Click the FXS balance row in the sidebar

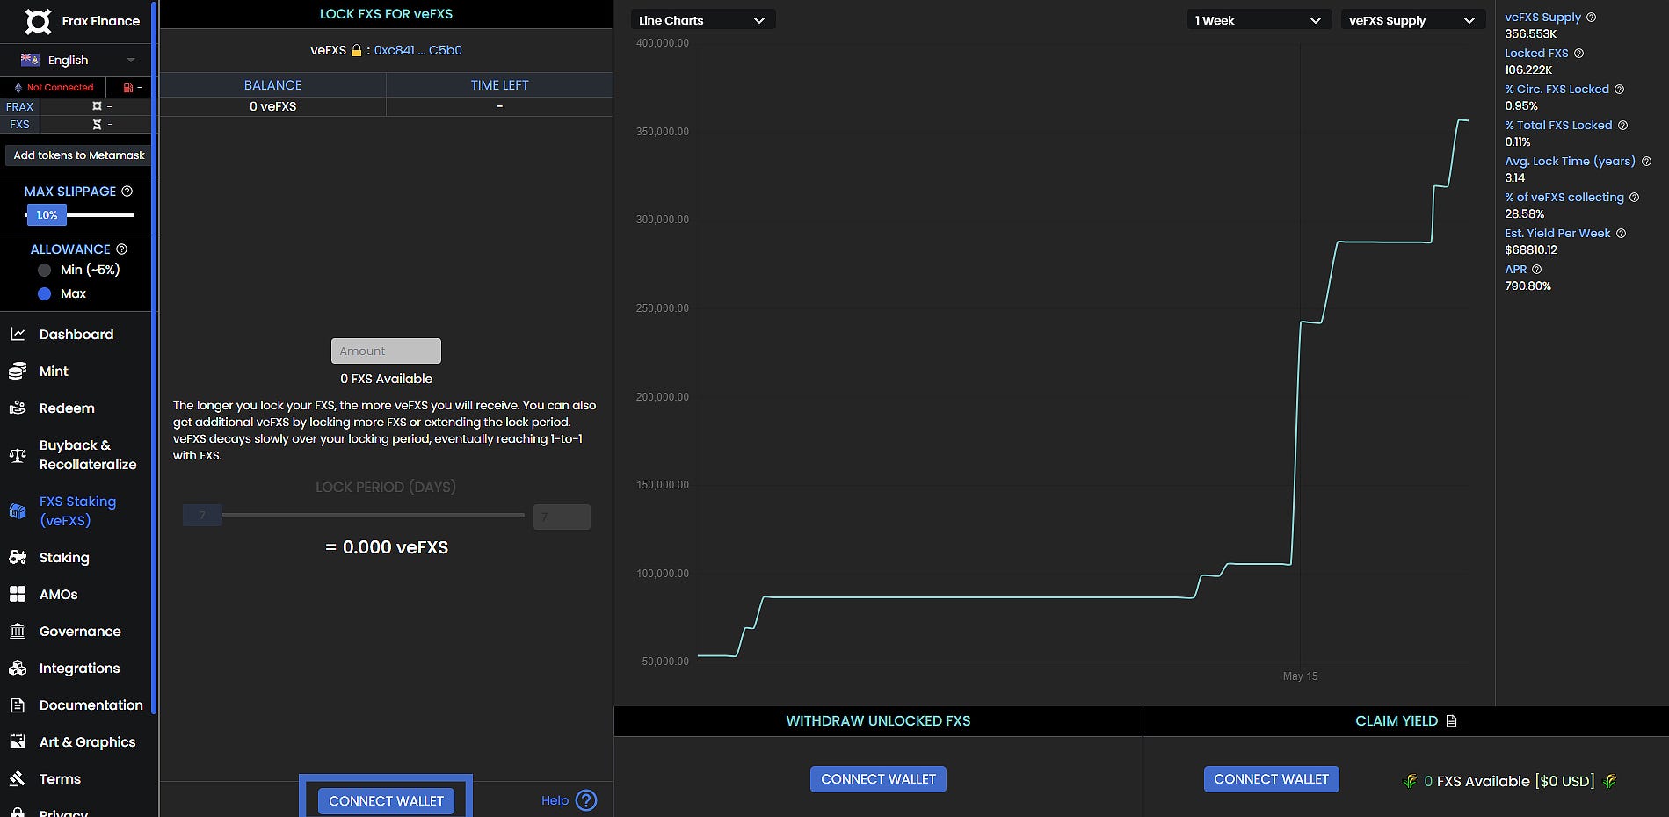click(76, 125)
